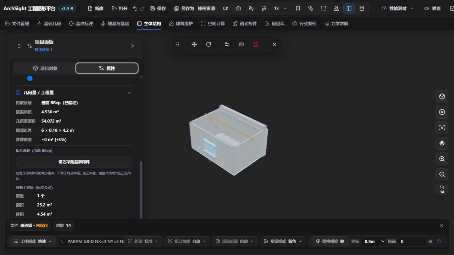Click the 标高 input field
The image size is (454, 255).
point(412,241)
